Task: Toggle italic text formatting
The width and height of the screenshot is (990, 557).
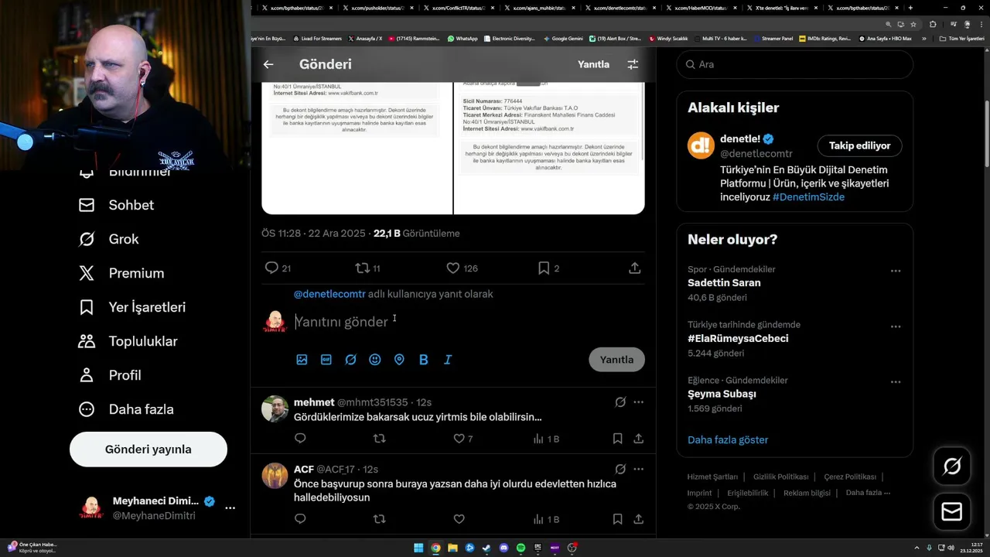Action: 448,360
